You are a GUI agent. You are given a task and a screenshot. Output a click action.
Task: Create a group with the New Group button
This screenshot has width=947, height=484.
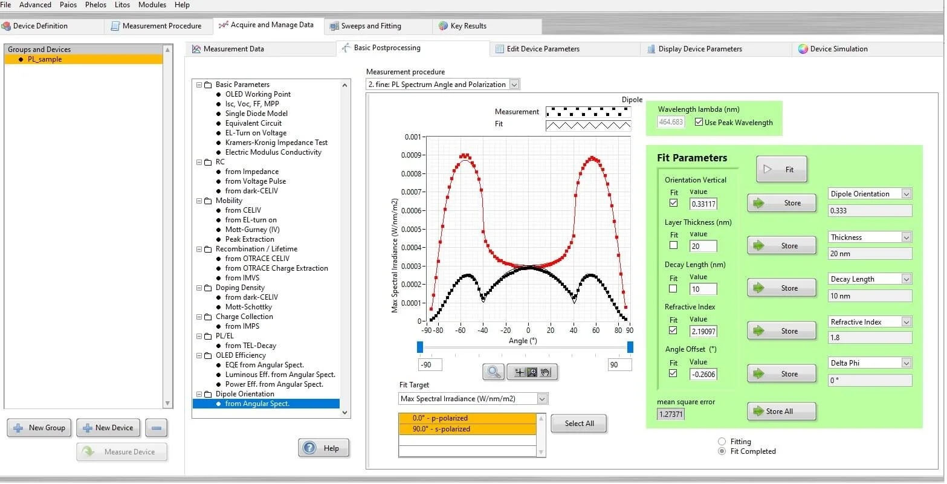click(39, 428)
